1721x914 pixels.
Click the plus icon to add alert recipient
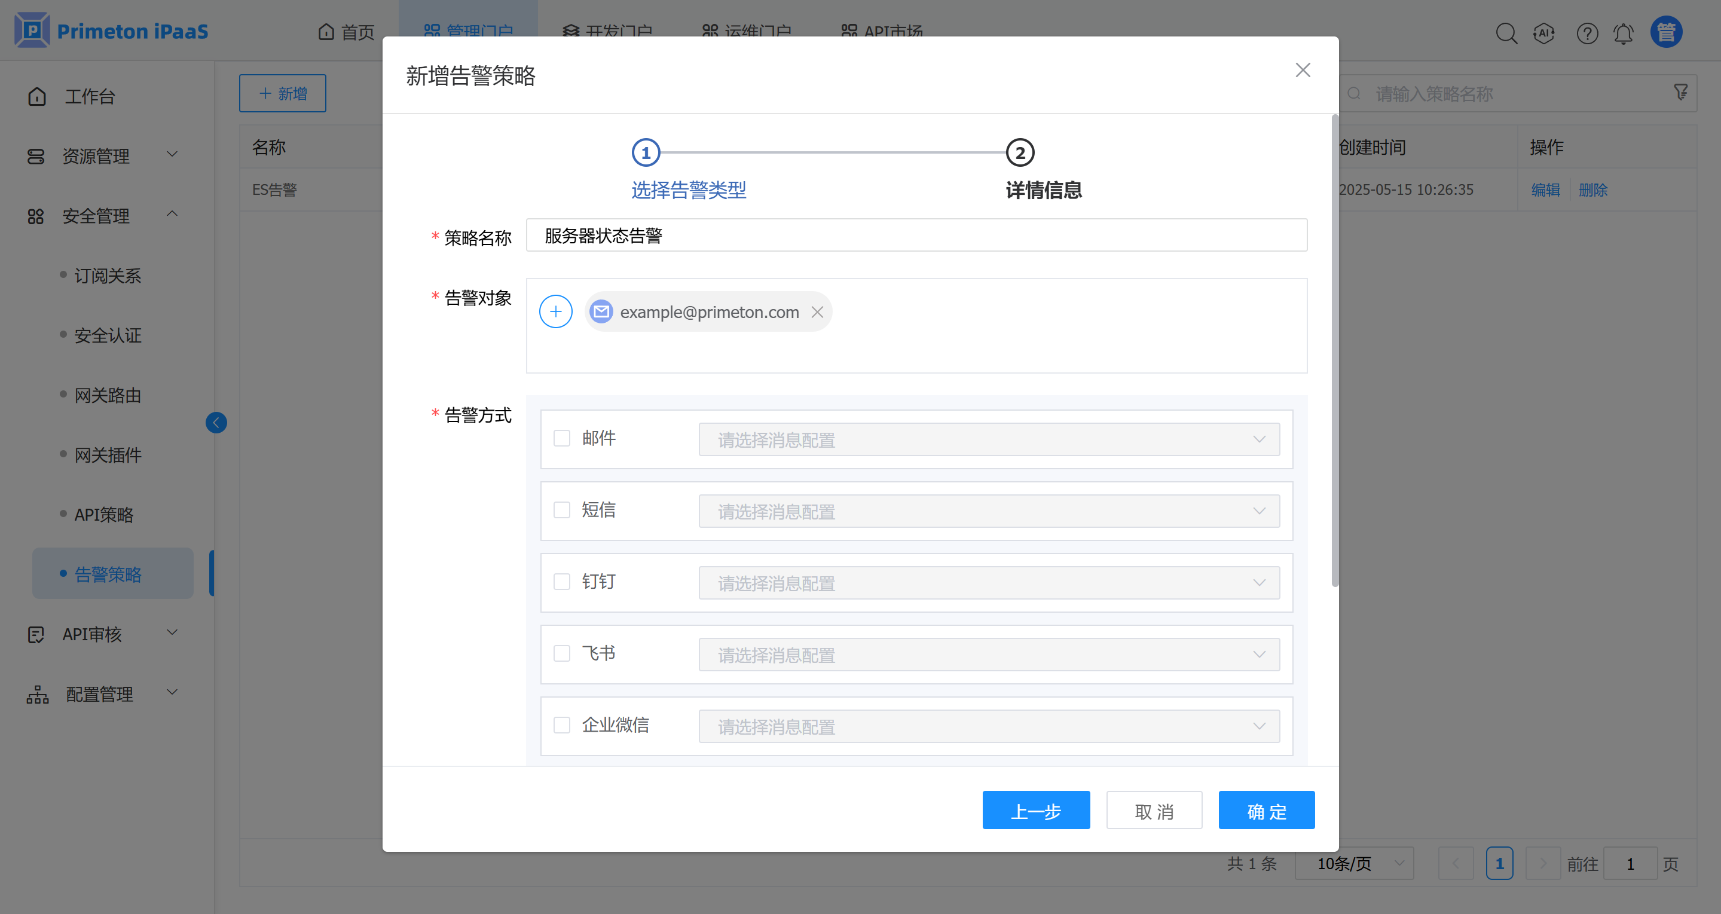click(555, 311)
